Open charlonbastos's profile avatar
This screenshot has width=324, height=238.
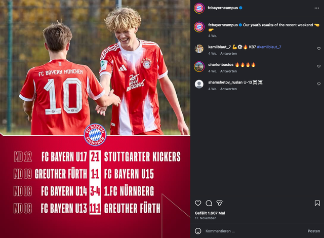[199, 66]
